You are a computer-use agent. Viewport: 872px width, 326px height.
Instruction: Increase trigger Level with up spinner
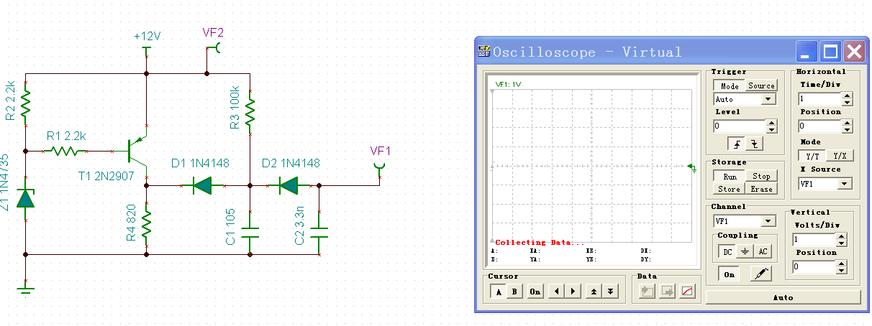click(772, 123)
